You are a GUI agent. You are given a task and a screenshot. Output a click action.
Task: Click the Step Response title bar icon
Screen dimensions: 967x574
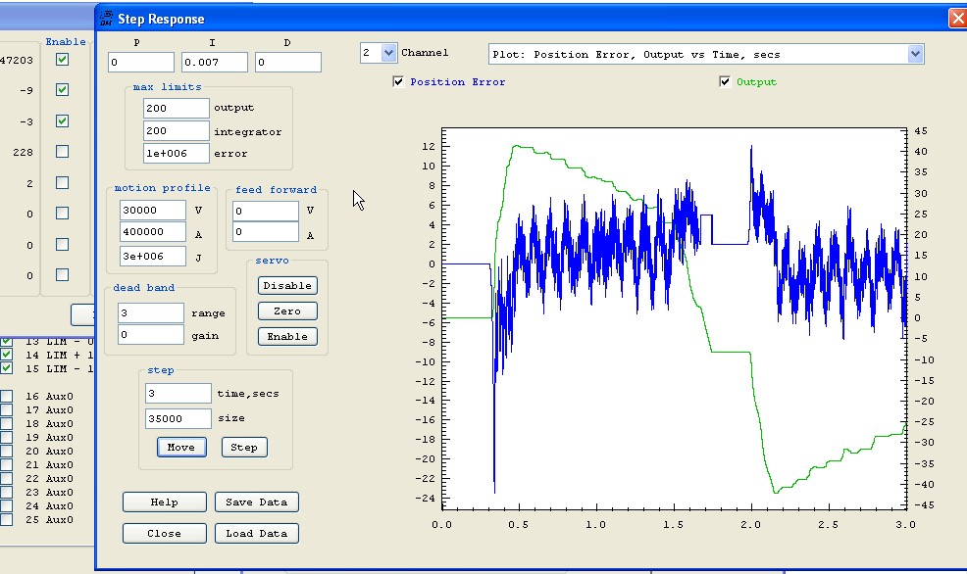106,18
